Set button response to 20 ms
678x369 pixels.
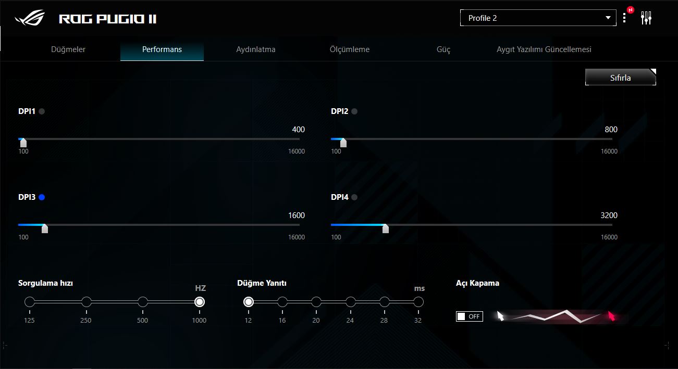coord(316,302)
